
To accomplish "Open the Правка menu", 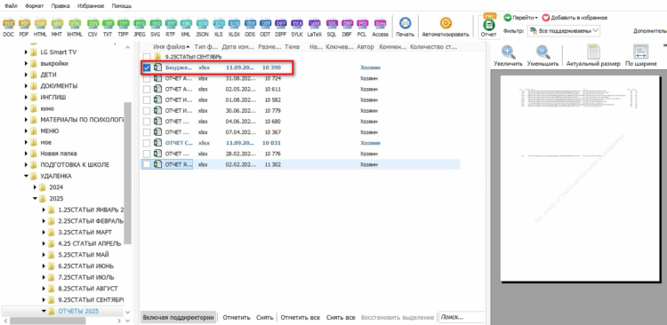I will click(x=60, y=6).
